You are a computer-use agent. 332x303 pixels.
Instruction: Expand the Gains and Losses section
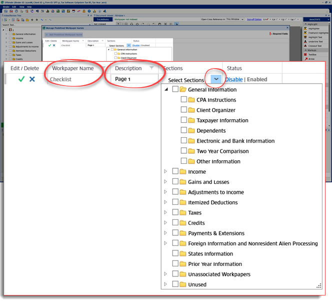[x=165, y=181]
